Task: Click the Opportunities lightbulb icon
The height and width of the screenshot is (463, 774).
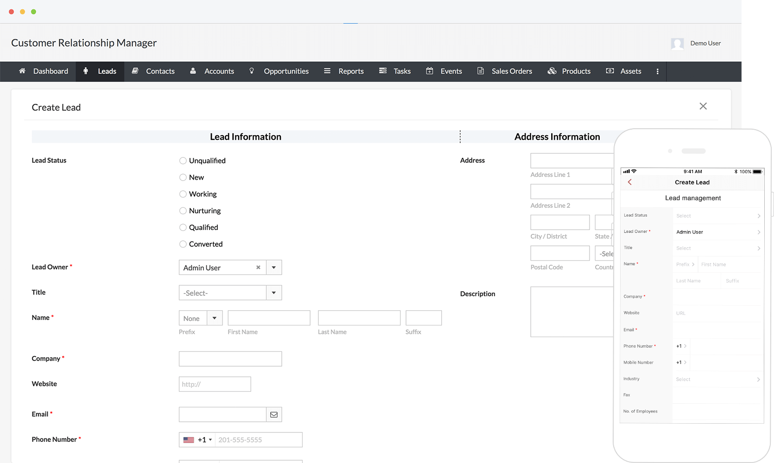Action: point(252,71)
